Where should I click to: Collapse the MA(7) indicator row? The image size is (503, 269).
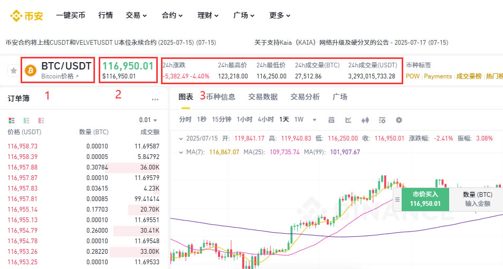point(181,152)
